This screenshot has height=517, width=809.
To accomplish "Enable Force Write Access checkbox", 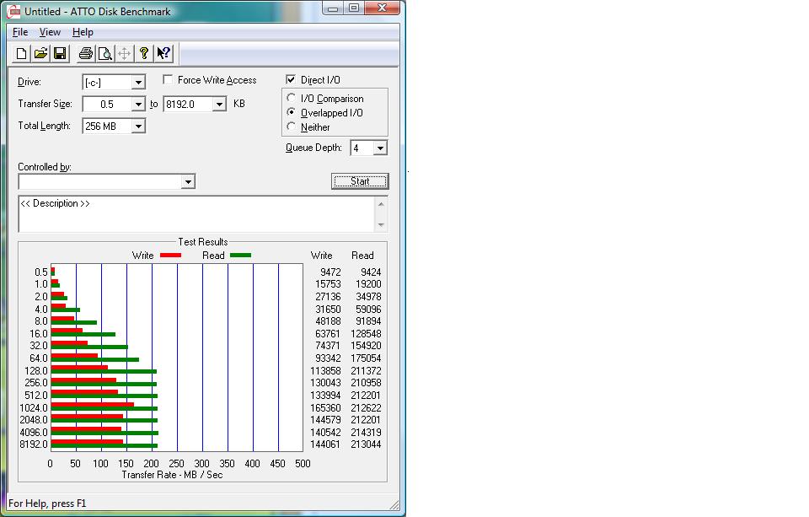I will [x=168, y=79].
